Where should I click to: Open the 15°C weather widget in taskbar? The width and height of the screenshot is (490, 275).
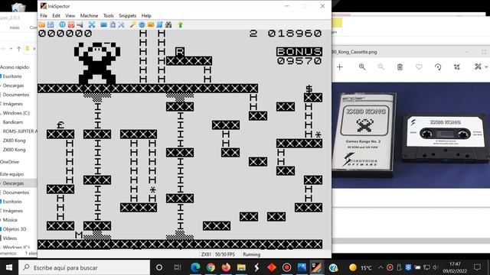360,267
